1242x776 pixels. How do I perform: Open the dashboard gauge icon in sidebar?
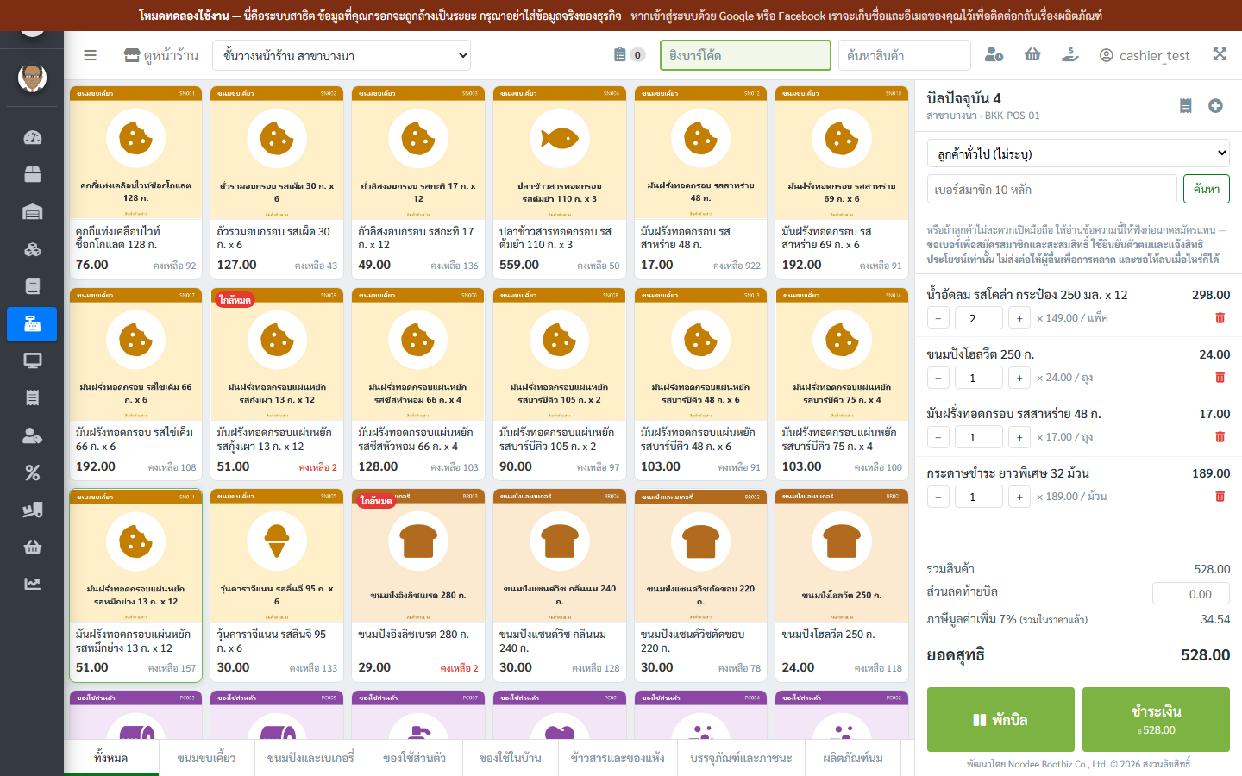(x=32, y=138)
